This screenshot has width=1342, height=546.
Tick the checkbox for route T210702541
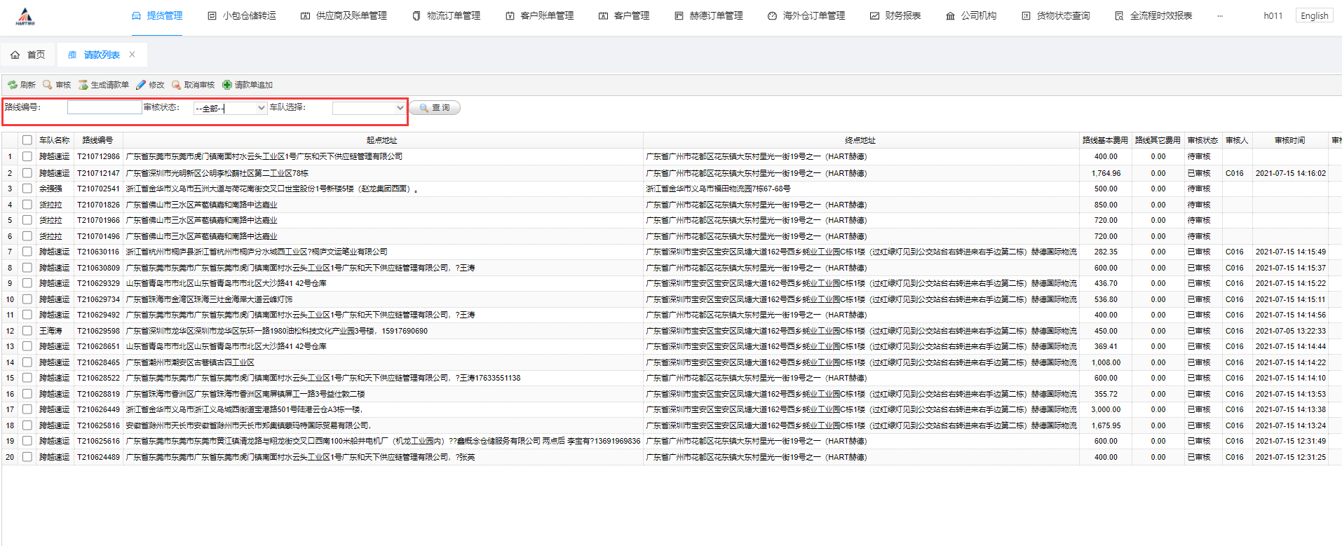tap(27, 189)
